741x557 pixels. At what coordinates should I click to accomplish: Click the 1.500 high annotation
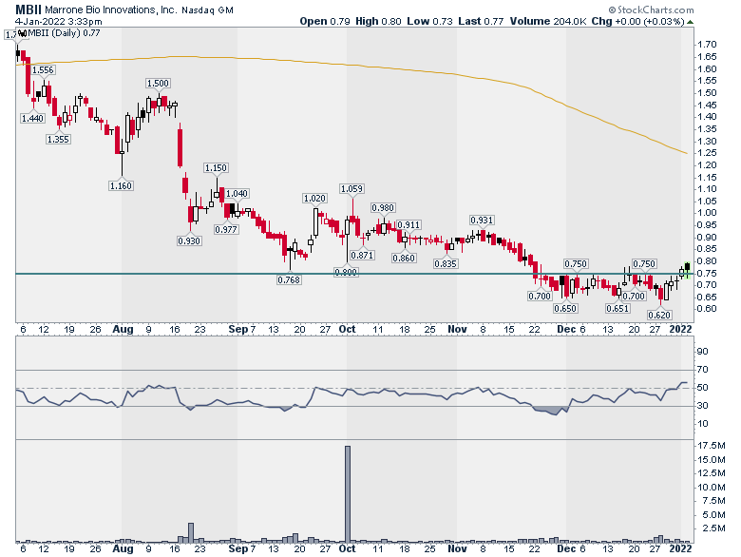pos(158,84)
